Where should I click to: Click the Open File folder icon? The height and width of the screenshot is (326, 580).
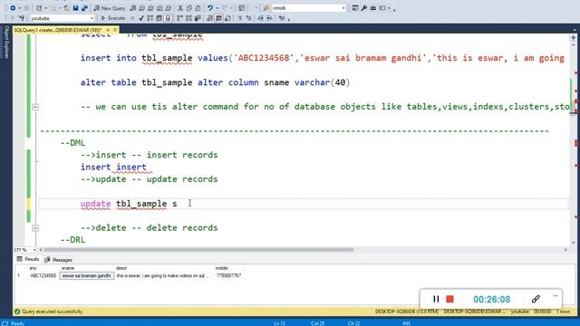[66, 8]
